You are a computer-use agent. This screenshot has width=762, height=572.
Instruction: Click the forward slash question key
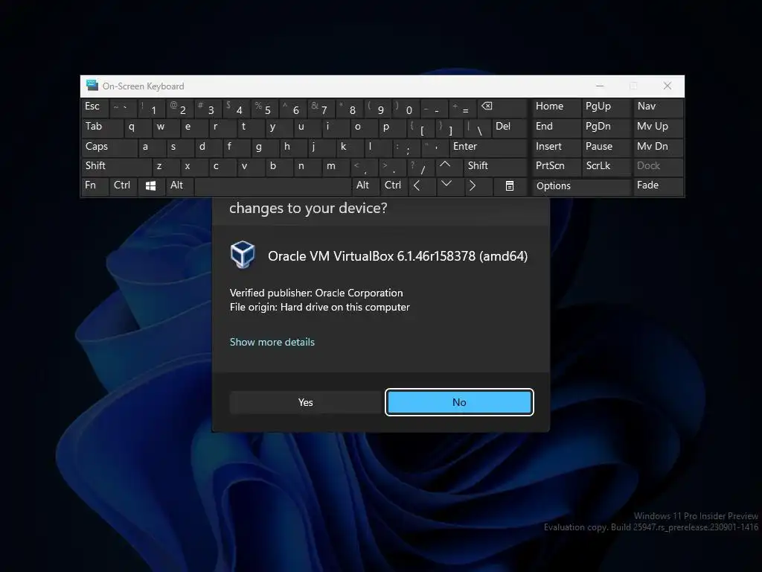click(x=420, y=166)
